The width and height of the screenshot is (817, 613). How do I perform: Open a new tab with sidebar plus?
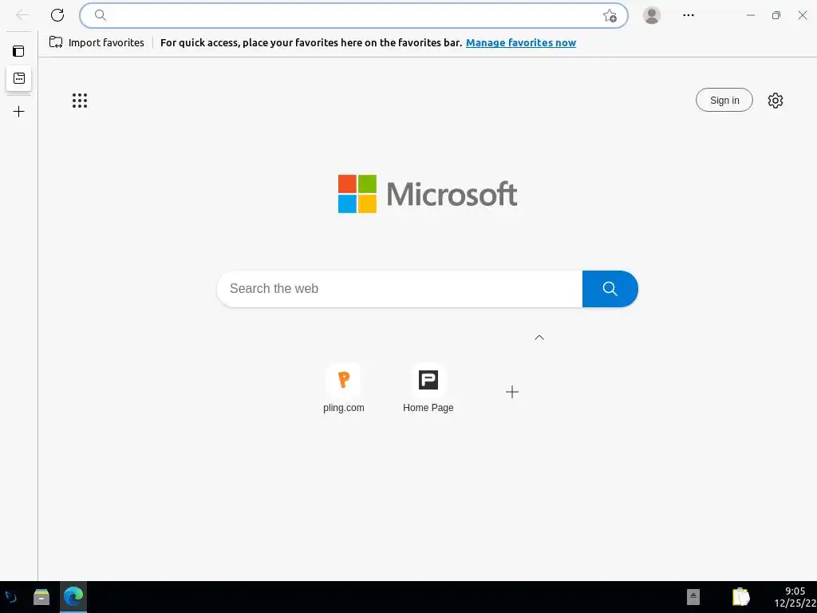pos(19,112)
